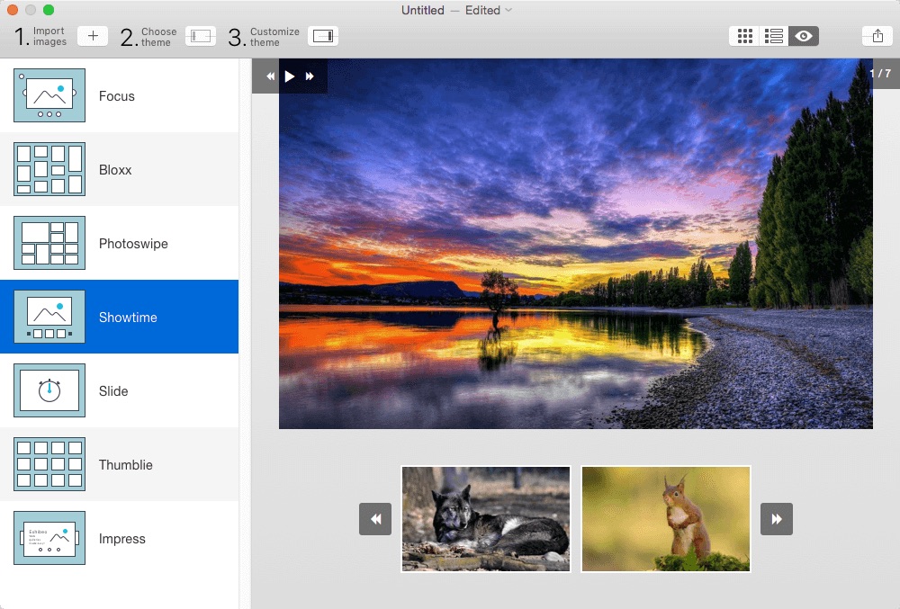The height and width of the screenshot is (609, 900).
Task: Click the share export icon
Action: (x=877, y=36)
